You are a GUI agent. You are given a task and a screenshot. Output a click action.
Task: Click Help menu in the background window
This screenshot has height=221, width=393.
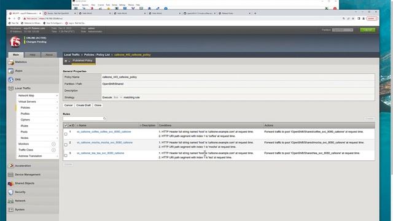point(138,5)
